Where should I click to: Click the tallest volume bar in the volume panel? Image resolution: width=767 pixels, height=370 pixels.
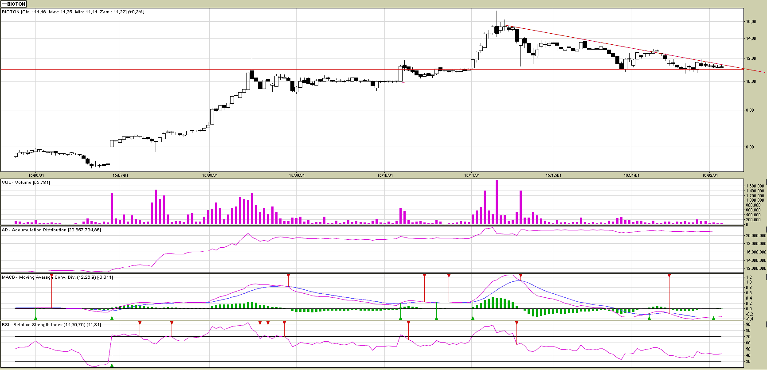(x=497, y=202)
